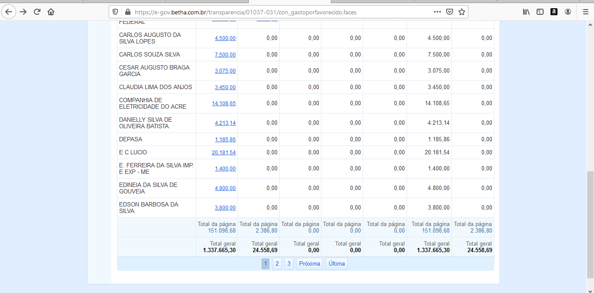Toggle the sidebar view icon
This screenshot has width=594, height=293.
point(540,12)
